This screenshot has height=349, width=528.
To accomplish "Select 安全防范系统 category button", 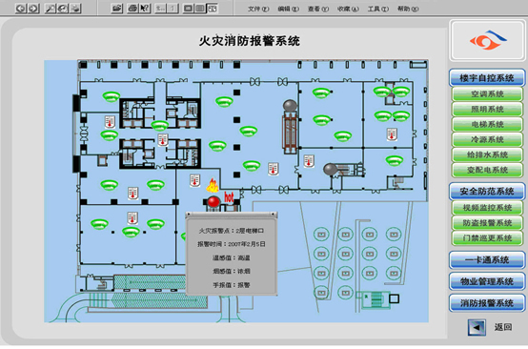I will point(487,192).
